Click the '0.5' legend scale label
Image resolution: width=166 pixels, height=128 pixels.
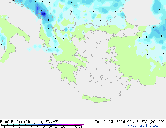9,127
